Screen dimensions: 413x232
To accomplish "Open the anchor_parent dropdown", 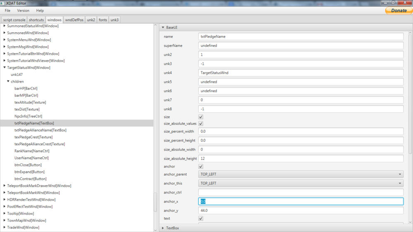I will tap(301, 175).
